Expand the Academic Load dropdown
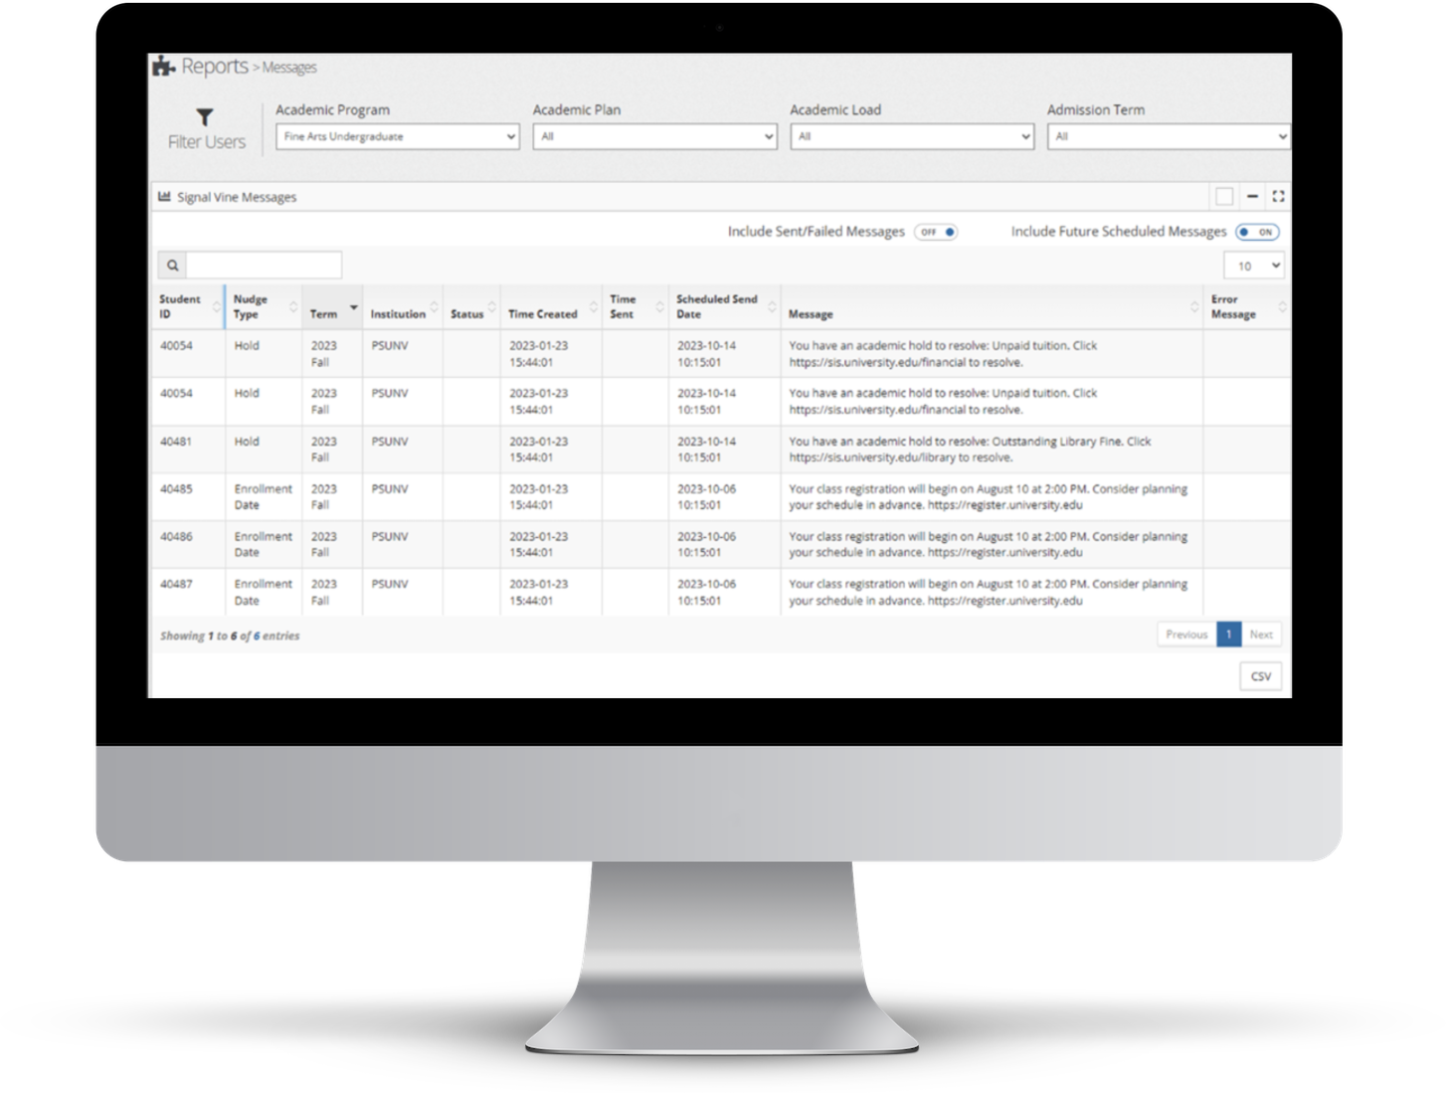 (x=911, y=136)
